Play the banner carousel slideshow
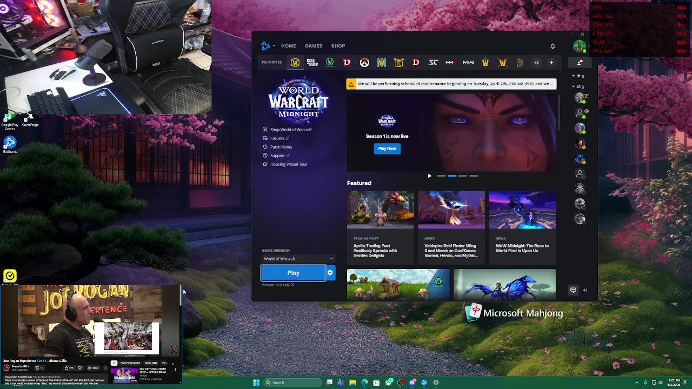The height and width of the screenshot is (389, 692). [x=429, y=176]
